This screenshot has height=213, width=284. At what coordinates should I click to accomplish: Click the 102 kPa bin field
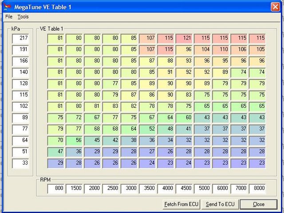[x=21, y=106]
